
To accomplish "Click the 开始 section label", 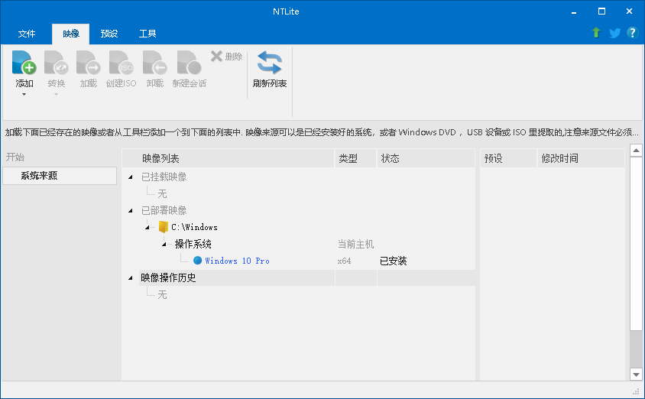I will [15, 157].
